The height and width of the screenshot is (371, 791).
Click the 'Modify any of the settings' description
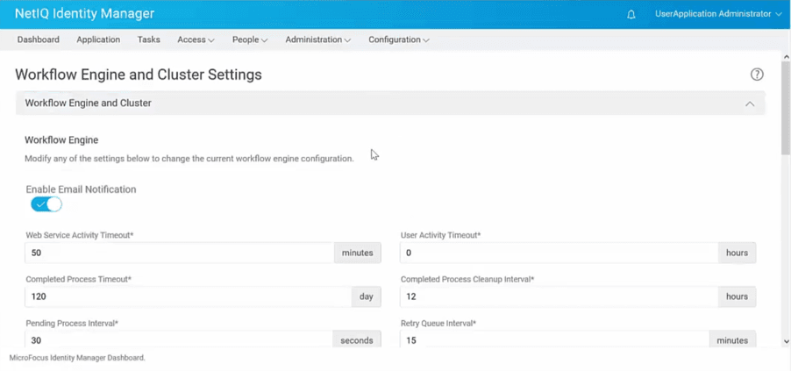(x=189, y=159)
